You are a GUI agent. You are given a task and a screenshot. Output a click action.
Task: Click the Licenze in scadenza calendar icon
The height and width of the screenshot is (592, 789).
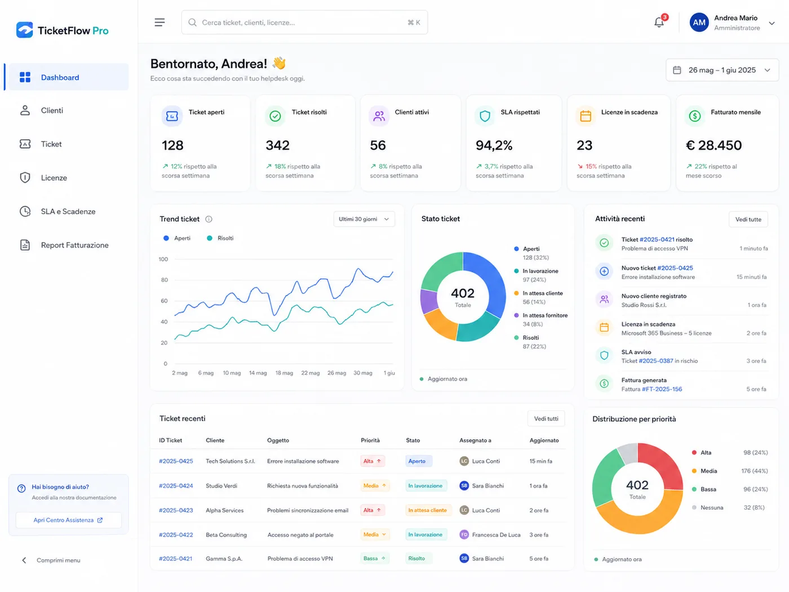click(586, 116)
